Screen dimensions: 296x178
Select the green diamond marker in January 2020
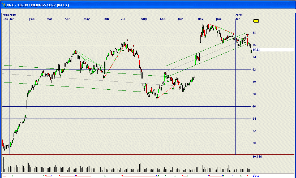tap(245, 43)
